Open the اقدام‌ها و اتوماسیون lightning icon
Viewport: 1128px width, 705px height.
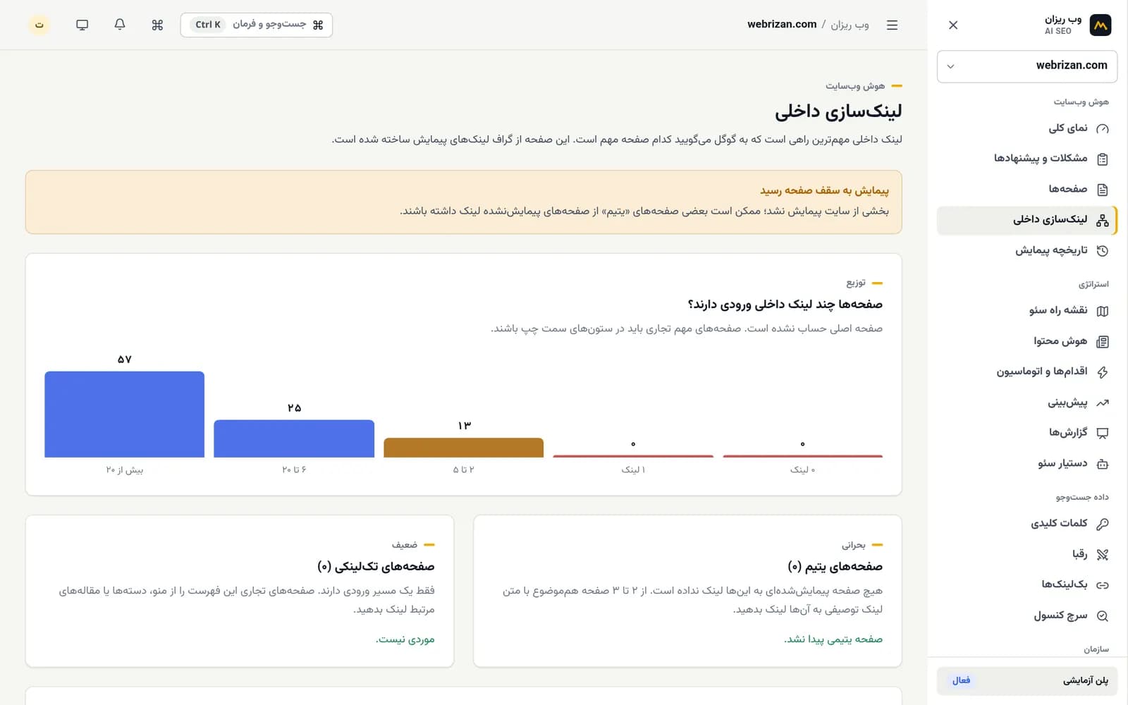pos(1103,372)
